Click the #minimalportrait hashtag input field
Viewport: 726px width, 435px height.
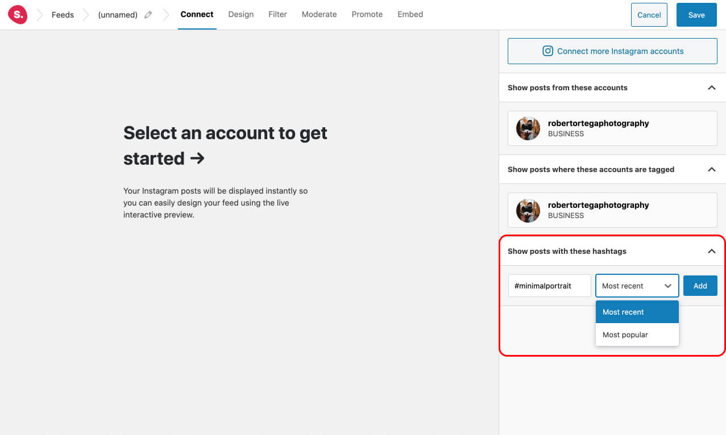(549, 286)
